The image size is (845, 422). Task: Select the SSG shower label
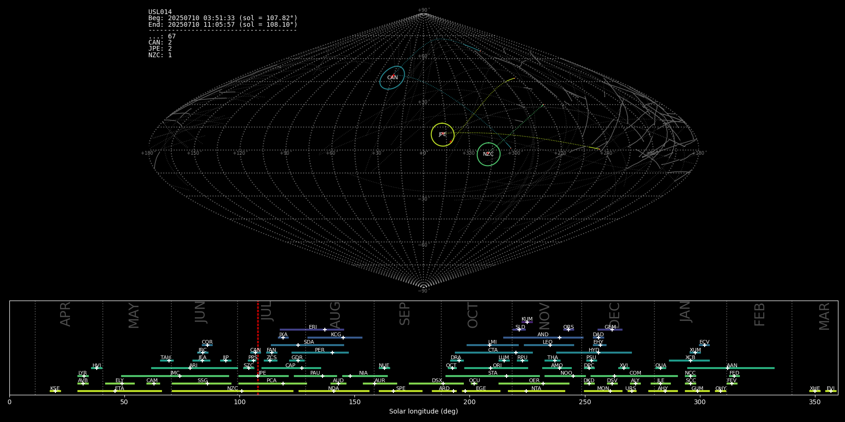pos(202,381)
